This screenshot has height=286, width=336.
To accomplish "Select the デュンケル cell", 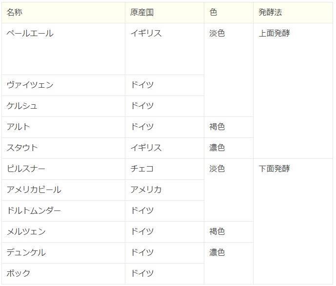I will 26,253.
